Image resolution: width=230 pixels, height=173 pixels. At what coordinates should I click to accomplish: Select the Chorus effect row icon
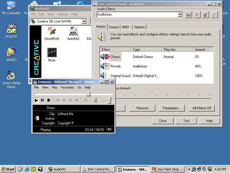[x=105, y=57]
